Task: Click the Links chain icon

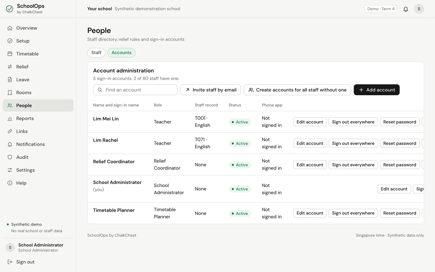Action: pyautogui.click(x=10, y=131)
